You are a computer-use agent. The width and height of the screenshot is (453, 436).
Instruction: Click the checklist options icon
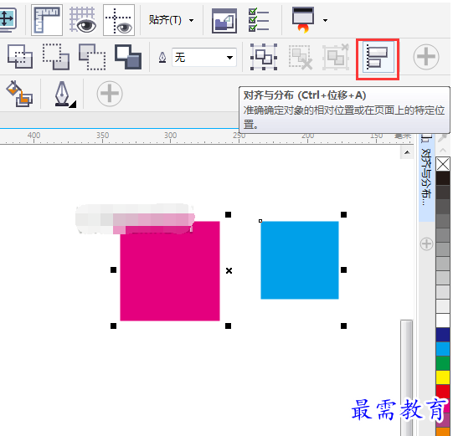259,20
